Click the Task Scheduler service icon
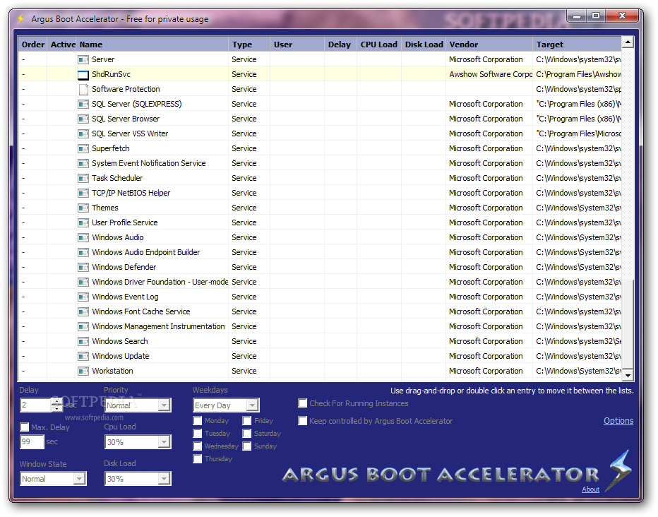The width and height of the screenshot is (658, 517). coord(83,179)
